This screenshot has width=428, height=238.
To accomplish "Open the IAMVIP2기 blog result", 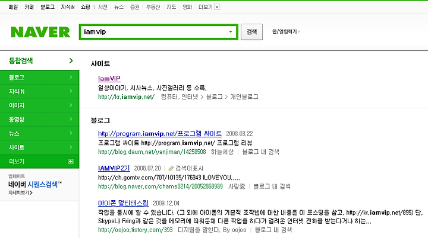I will (114, 168).
